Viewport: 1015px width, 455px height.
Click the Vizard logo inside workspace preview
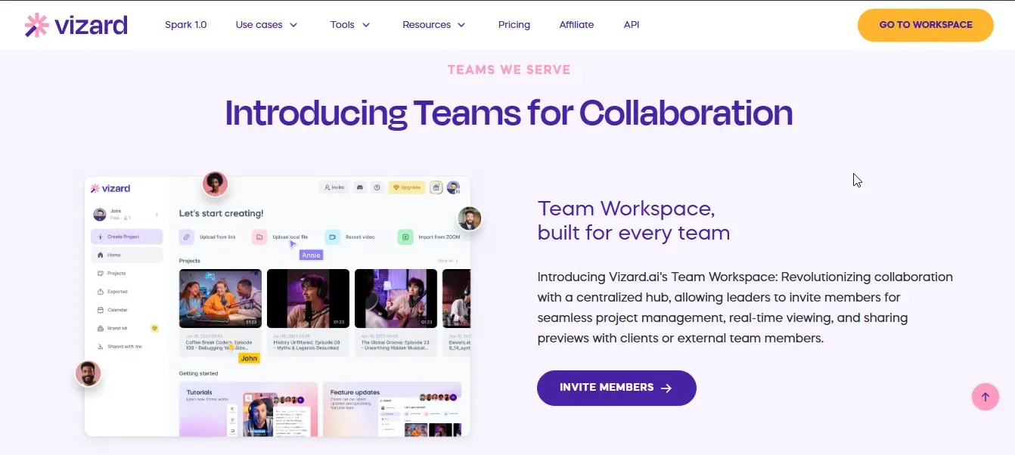[110, 188]
